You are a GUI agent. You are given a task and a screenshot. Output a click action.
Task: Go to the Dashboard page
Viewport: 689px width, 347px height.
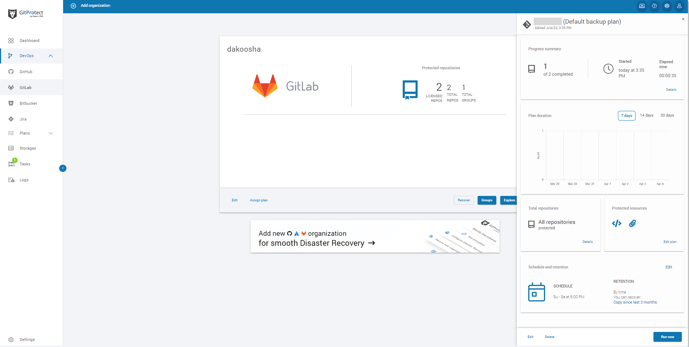click(x=29, y=41)
